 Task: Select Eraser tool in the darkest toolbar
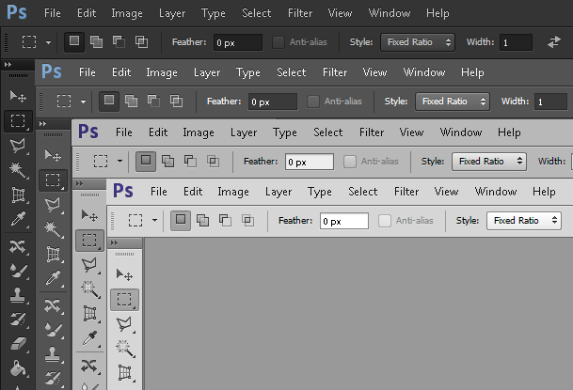click(18, 344)
